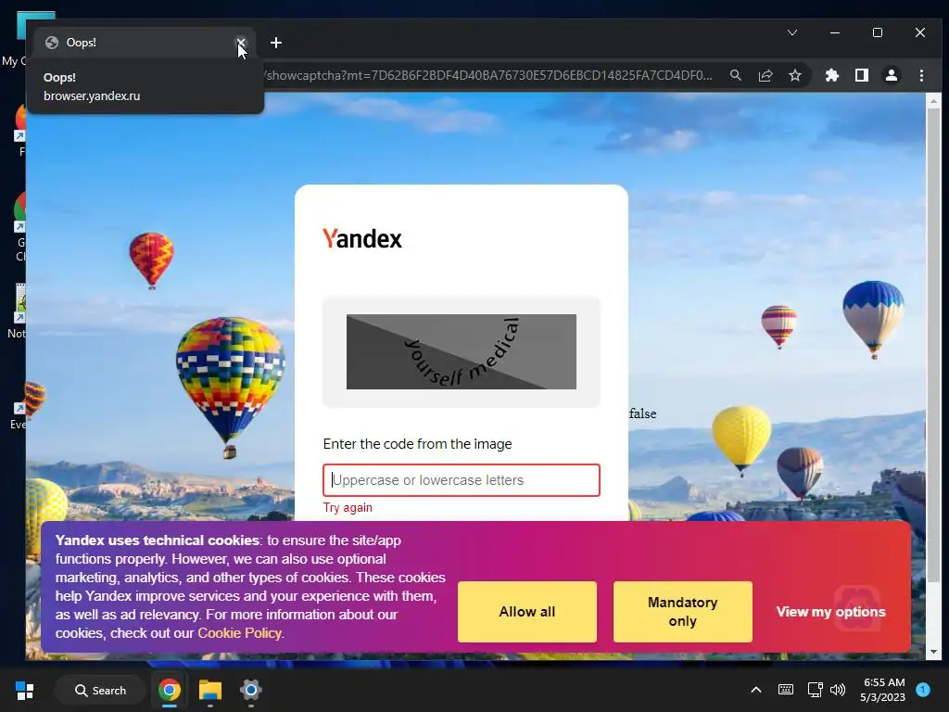Click scrollbar up arrow
The image size is (949, 712).
point(933,101)
